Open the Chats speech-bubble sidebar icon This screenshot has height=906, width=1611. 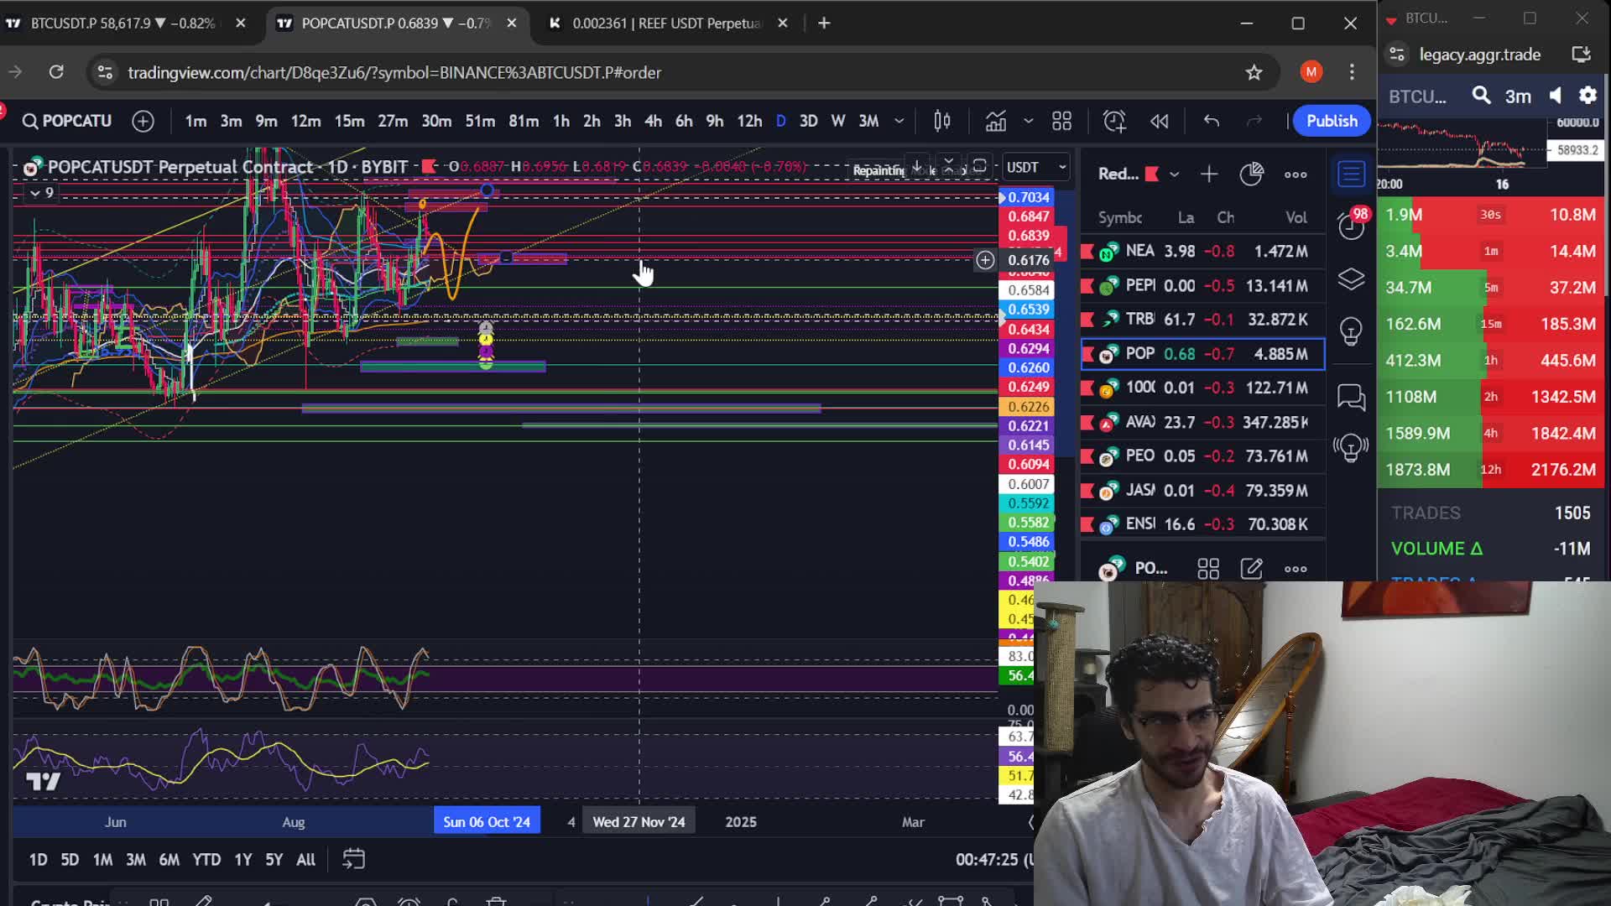1351,397
